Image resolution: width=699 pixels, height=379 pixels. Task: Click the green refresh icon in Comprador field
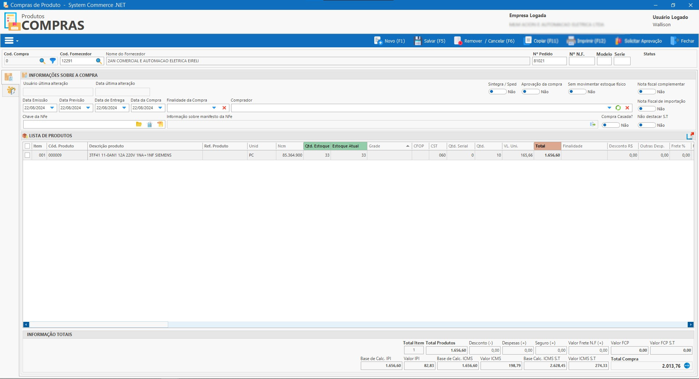tap(618, 108)
